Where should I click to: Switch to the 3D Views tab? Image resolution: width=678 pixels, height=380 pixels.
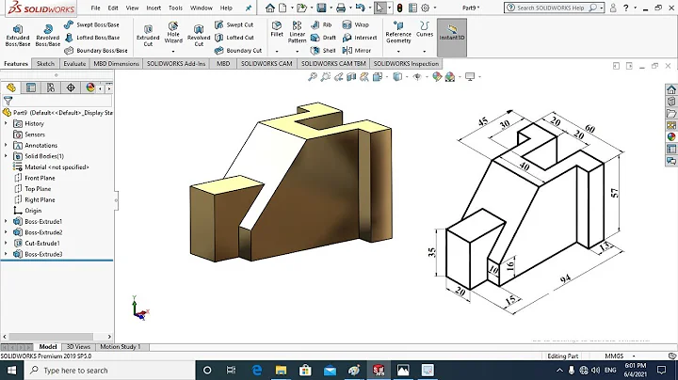click(78, 347)
